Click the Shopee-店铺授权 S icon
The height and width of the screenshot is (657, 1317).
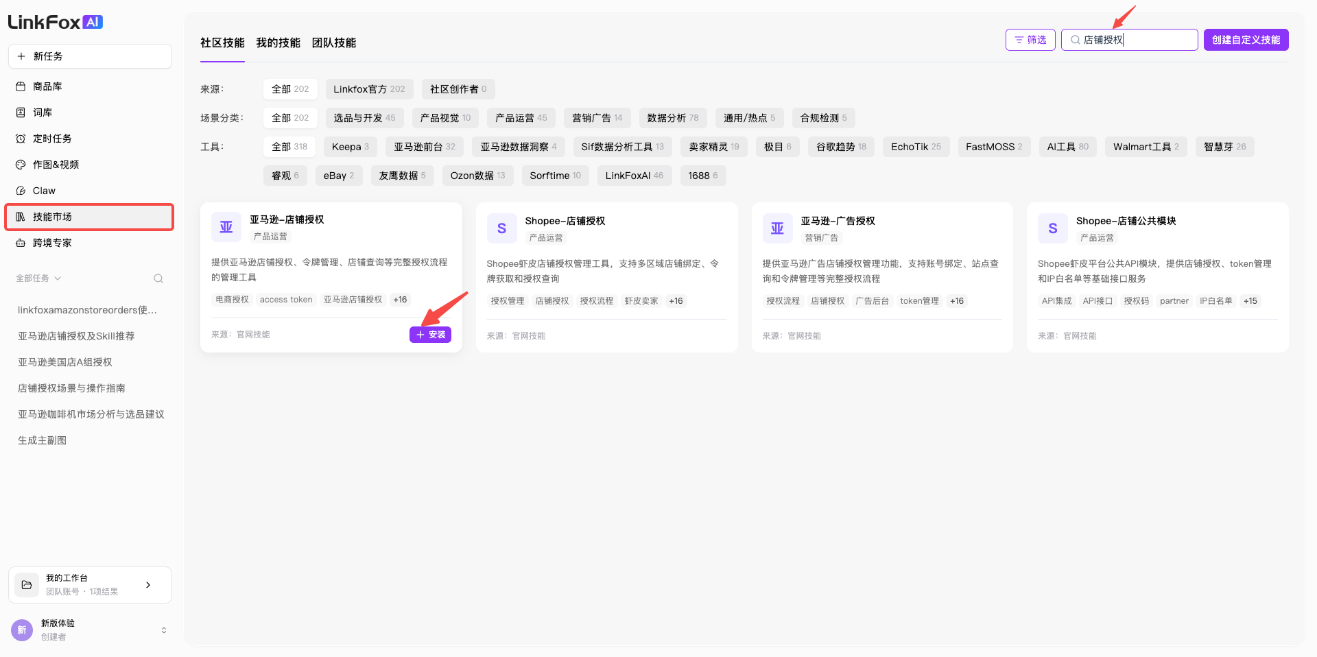click(x=501, y=228)
